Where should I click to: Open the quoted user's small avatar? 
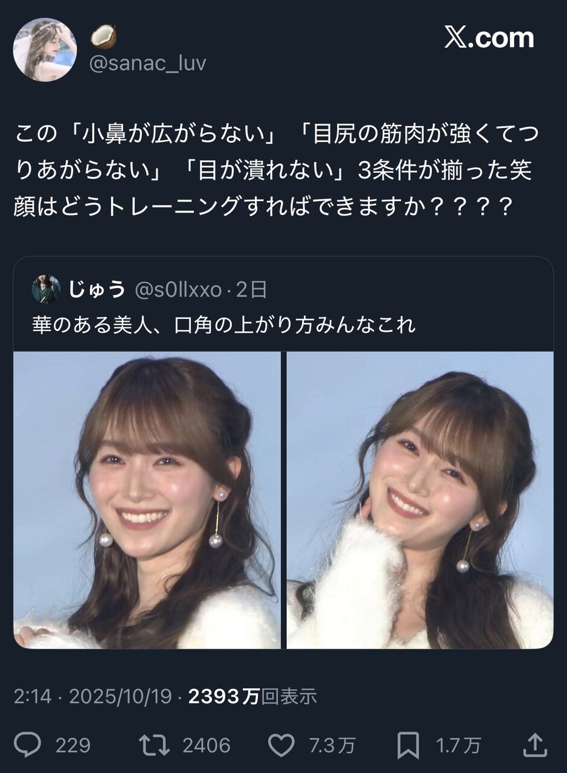coord(46,290)
